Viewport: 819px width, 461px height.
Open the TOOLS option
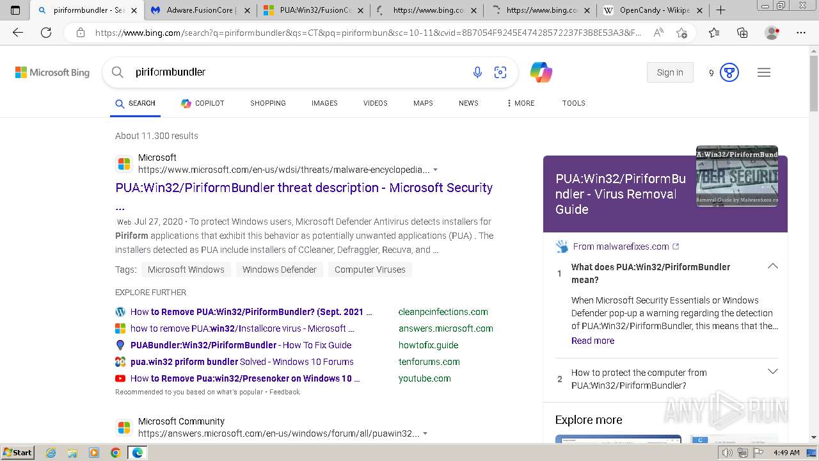point(574,103)
